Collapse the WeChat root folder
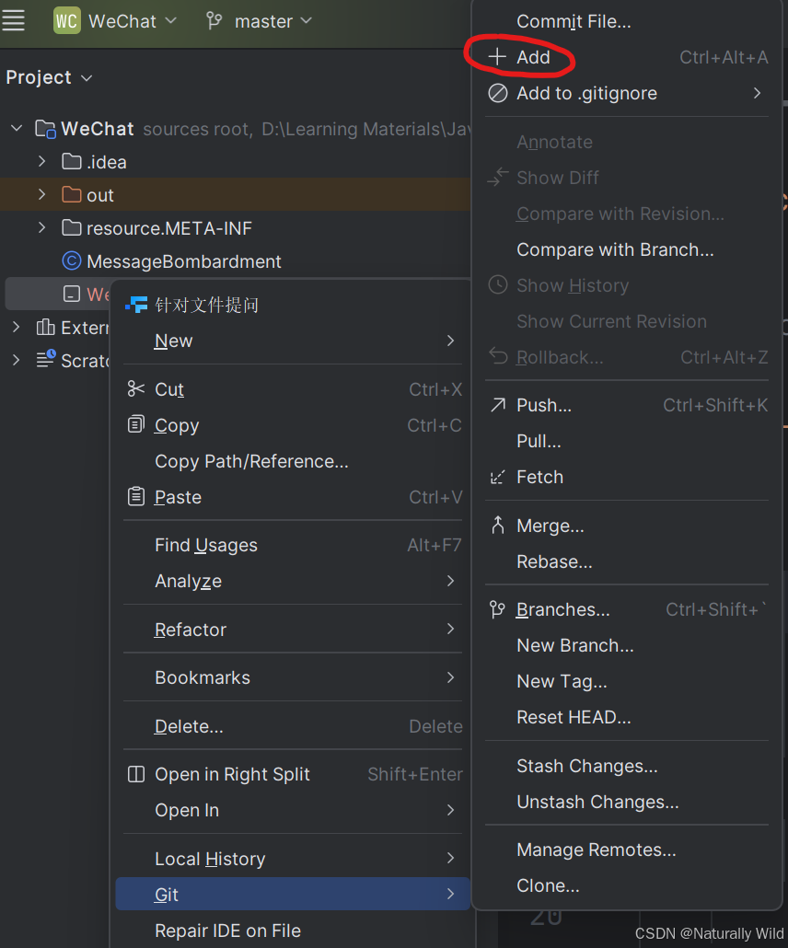 17,128
